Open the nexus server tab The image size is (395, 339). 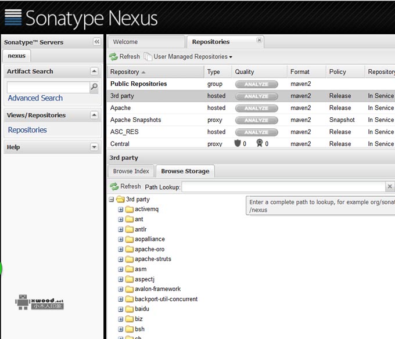click(x=17, y=56)
